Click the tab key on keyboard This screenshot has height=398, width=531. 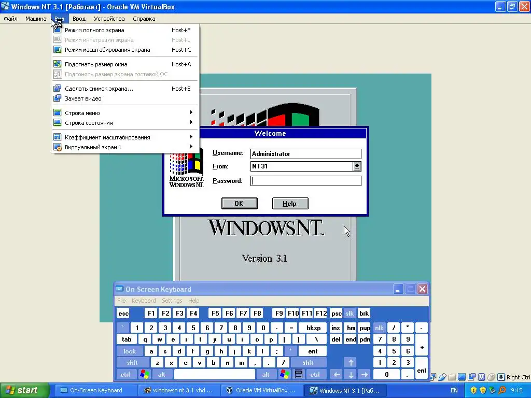[x=127, y=339]
